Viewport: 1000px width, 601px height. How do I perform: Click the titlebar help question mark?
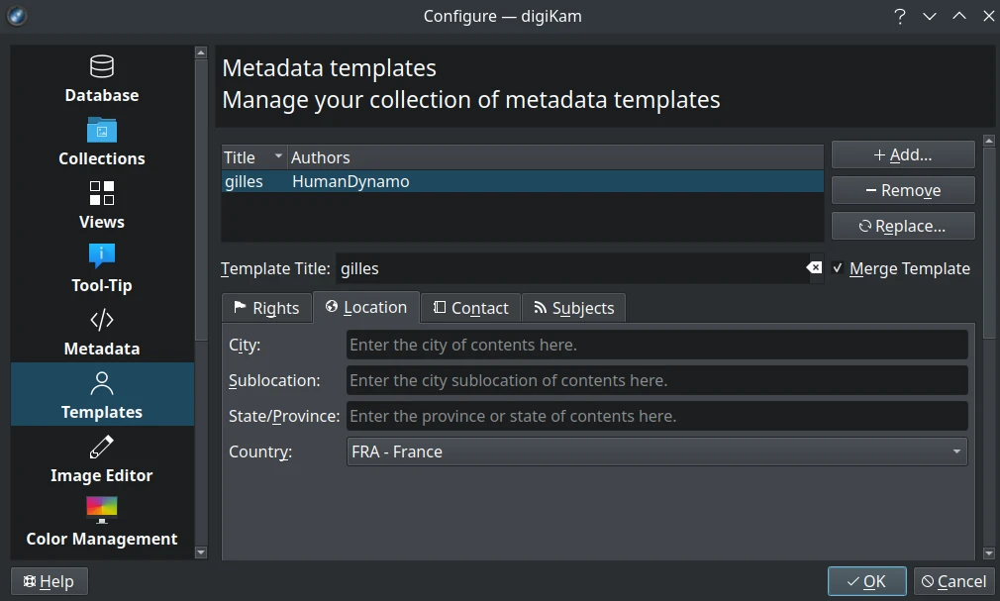[899, 16]
